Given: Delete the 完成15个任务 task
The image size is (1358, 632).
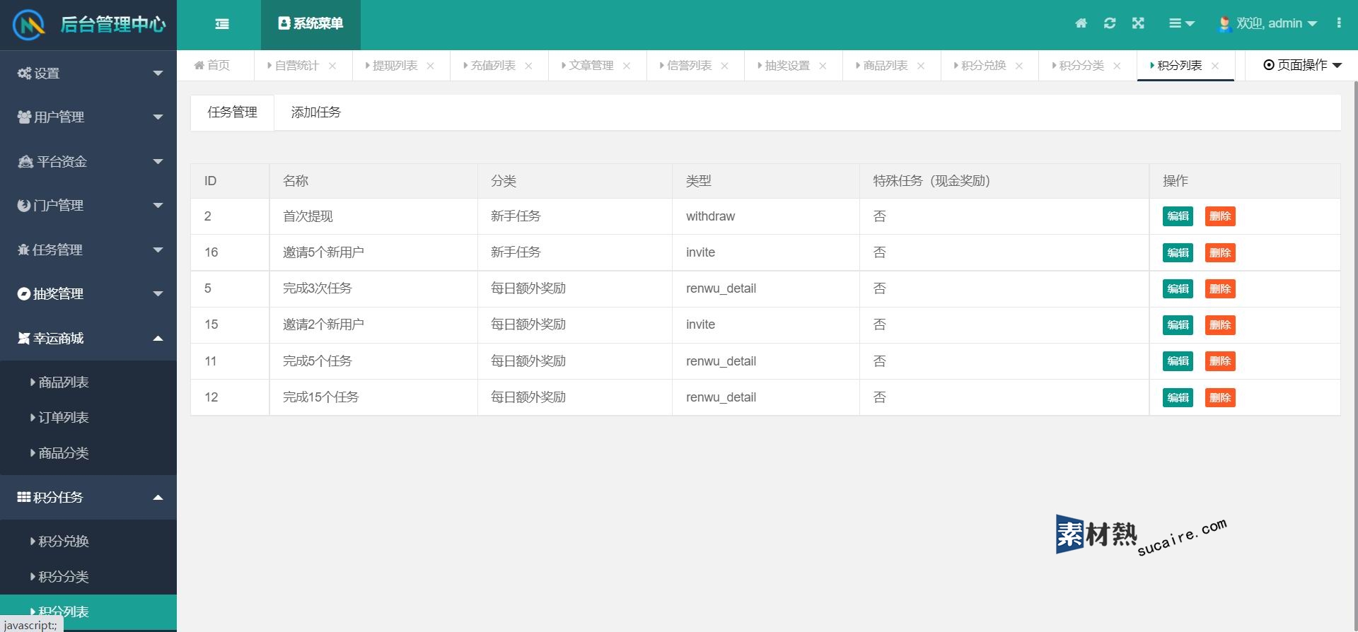Looking at the screenshot, I should tap(1220, 398).
